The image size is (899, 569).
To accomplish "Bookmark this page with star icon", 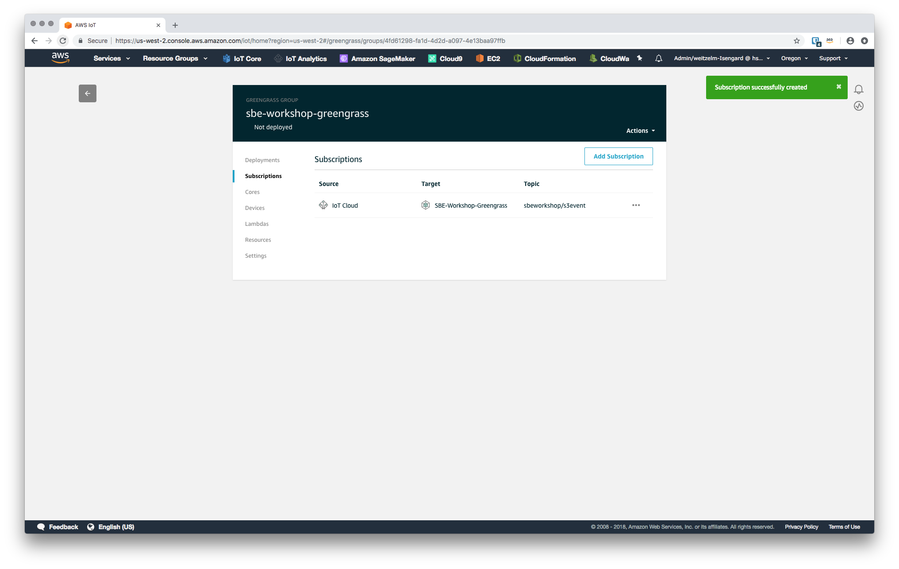I will click(797, 41).
